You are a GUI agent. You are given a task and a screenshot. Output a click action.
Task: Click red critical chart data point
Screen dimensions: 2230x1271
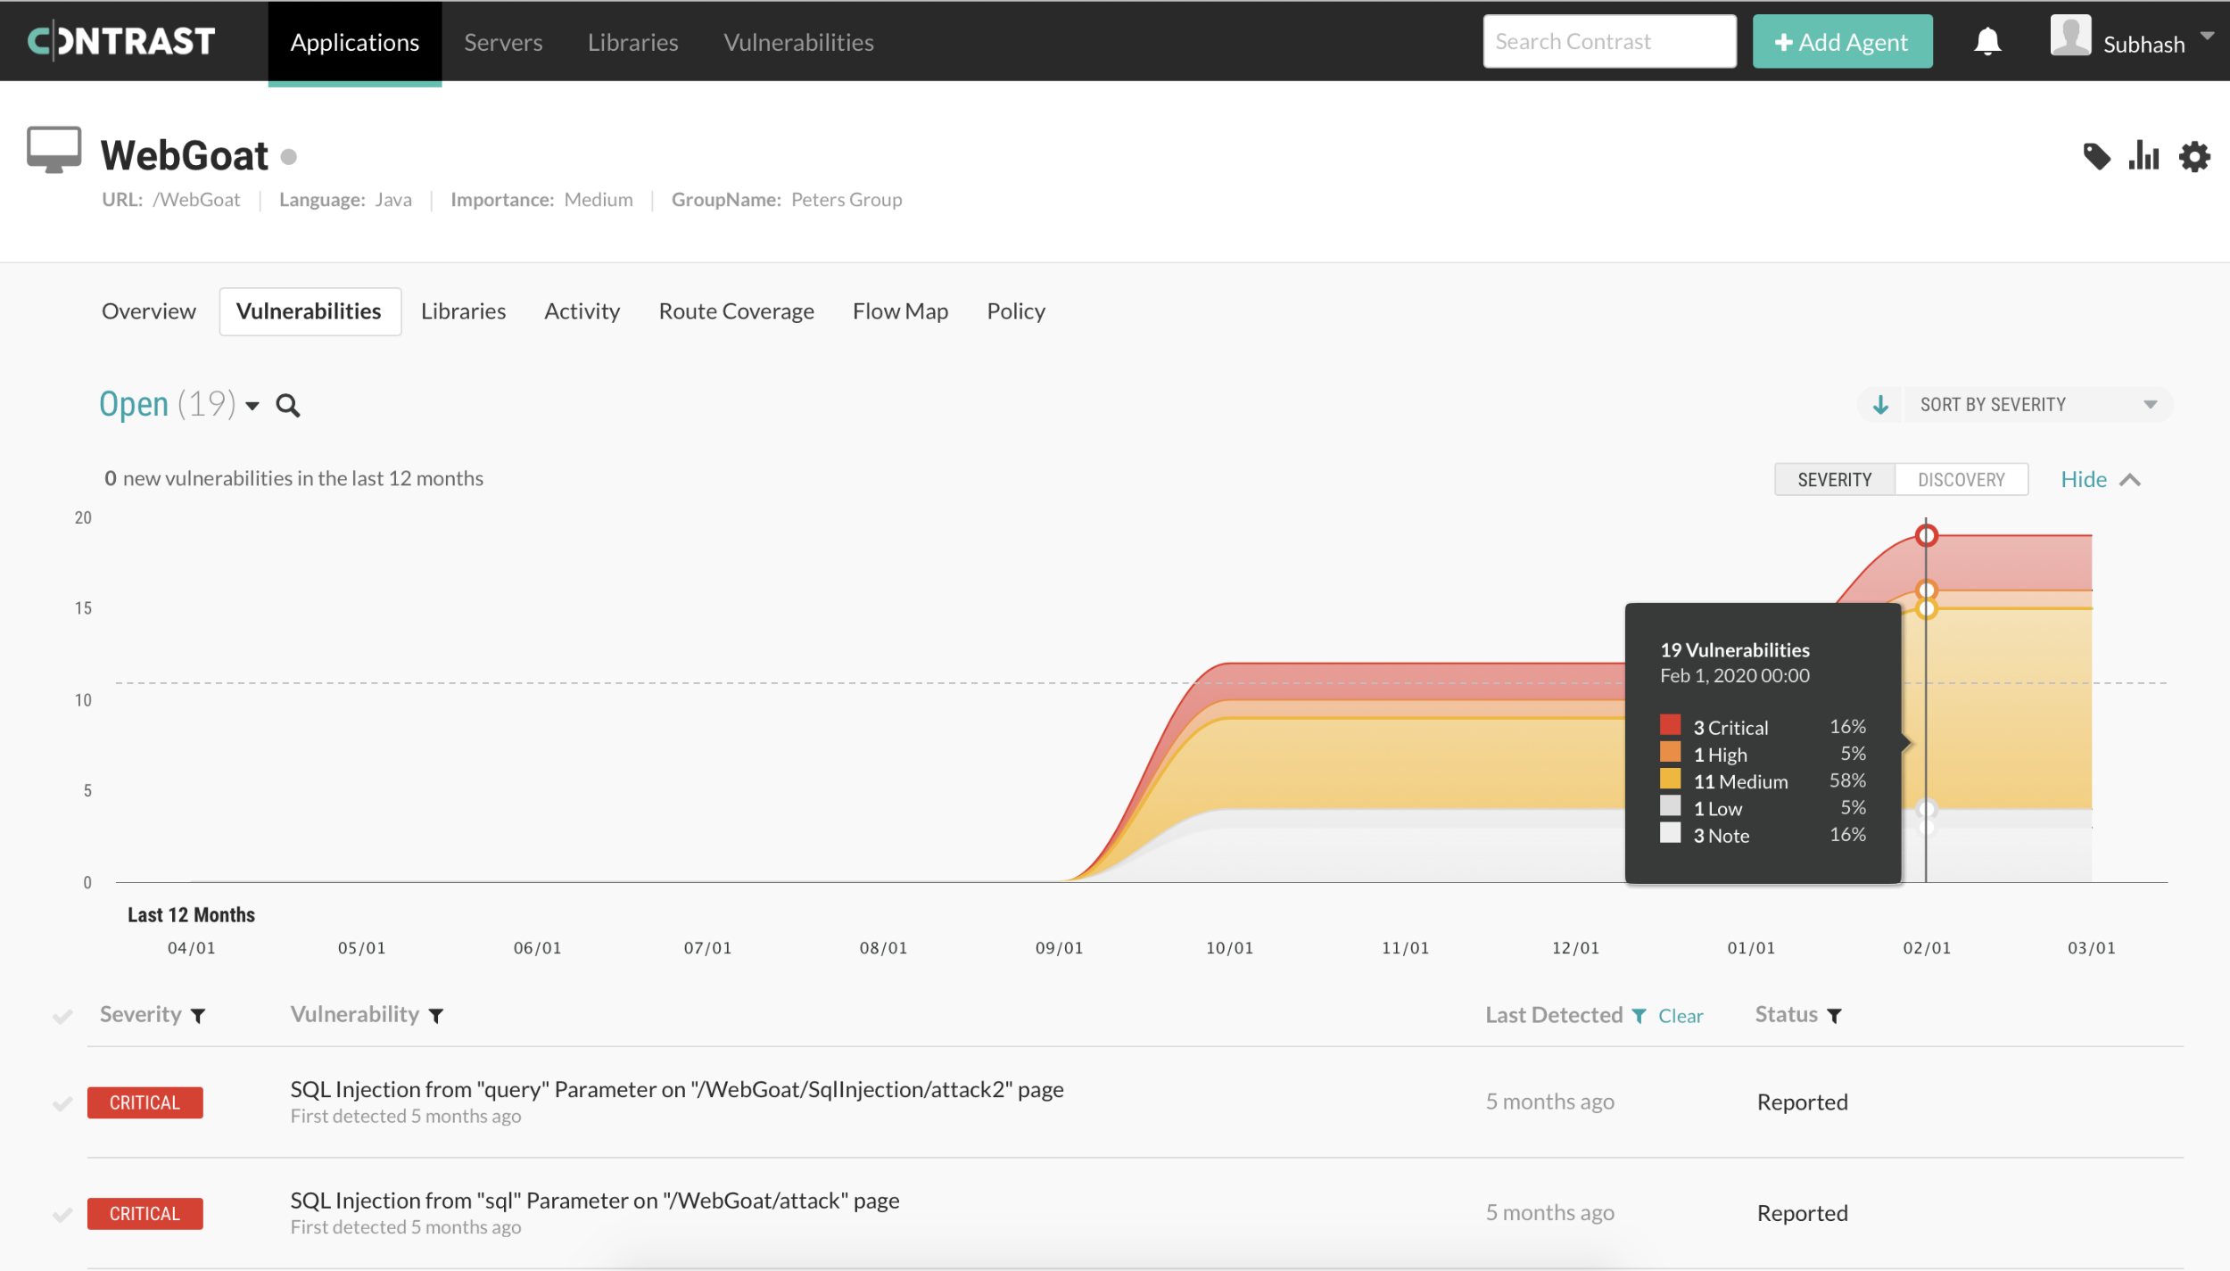point(1926,536)
